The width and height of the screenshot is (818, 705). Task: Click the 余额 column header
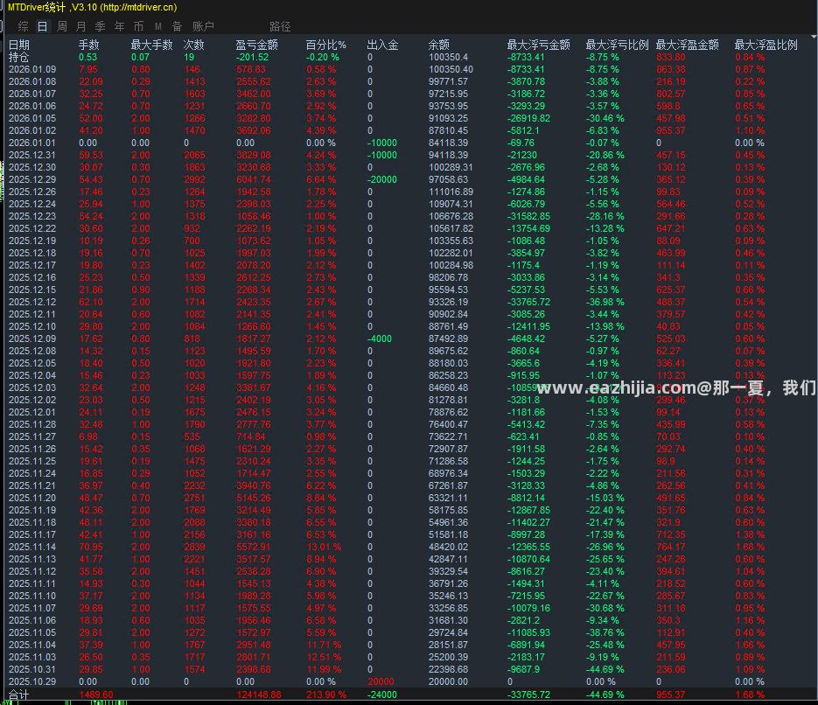point(438,45)
